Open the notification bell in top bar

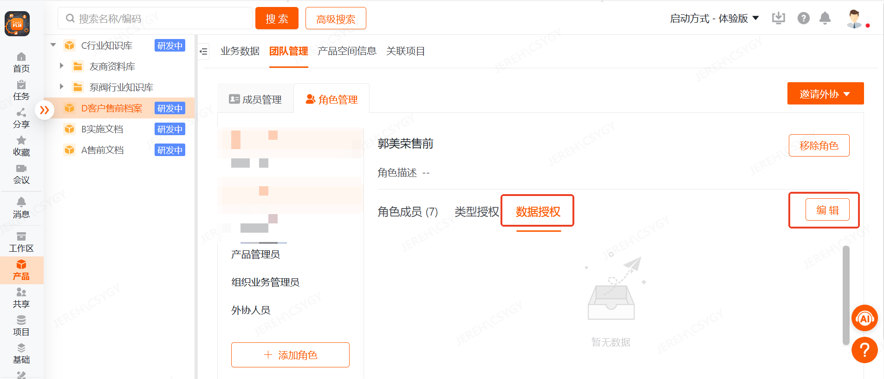point(825,18)
